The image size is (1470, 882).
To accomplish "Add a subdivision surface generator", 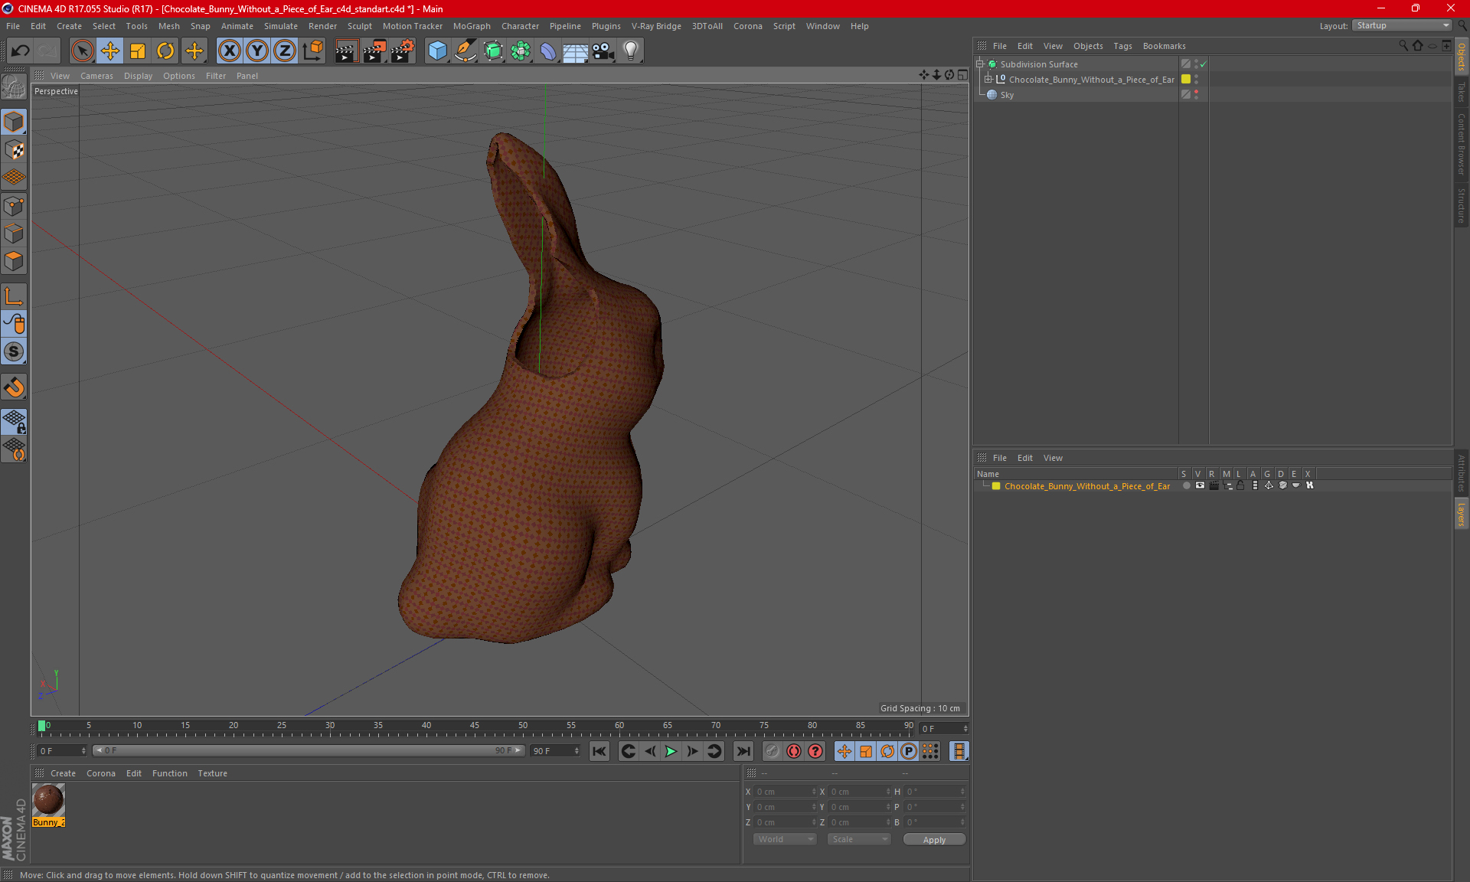I will pos(493,51).
